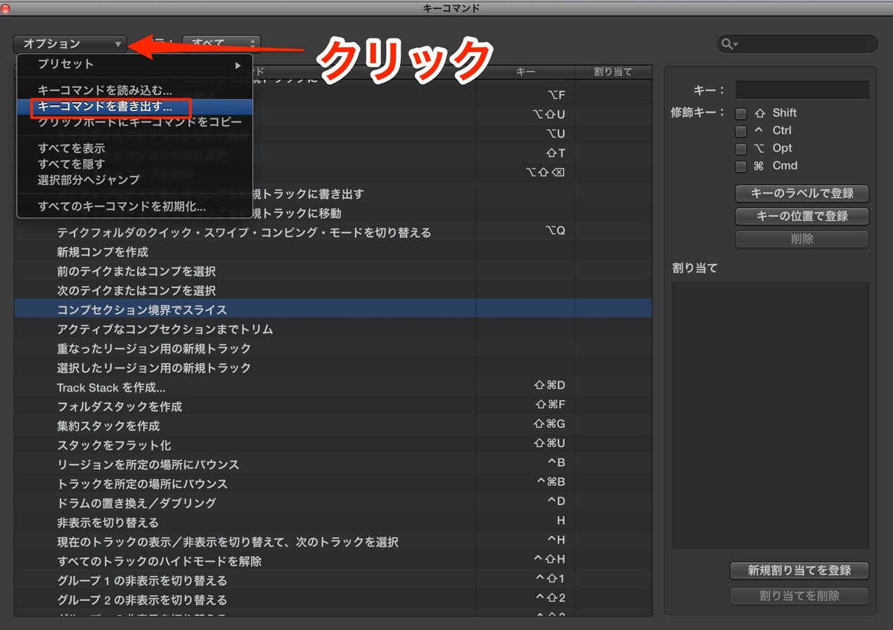Select テイクフォルダのクイック・スワイプ・コンピング row

[x=333, y=232]
